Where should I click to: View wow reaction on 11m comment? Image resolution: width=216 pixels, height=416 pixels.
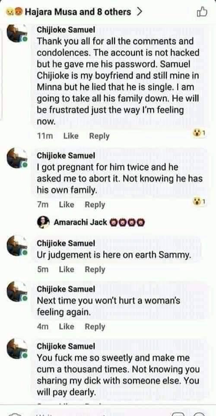(199, 133)
